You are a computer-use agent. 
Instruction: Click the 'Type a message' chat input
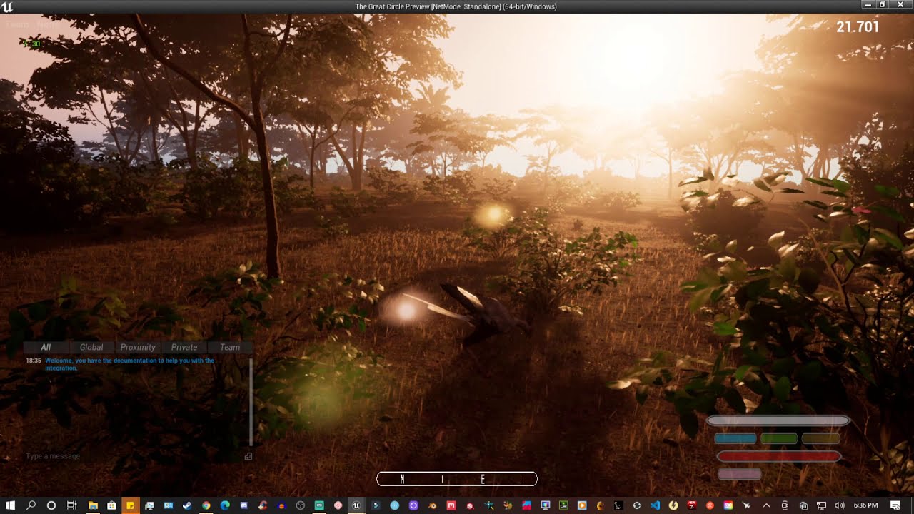point(132,456)
